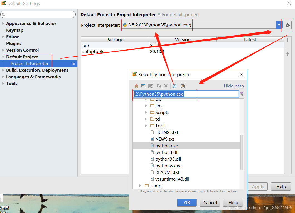The height and width of the screenshot is (213, 295).
Task: Click the settings search field
Action: coord(38,14)
